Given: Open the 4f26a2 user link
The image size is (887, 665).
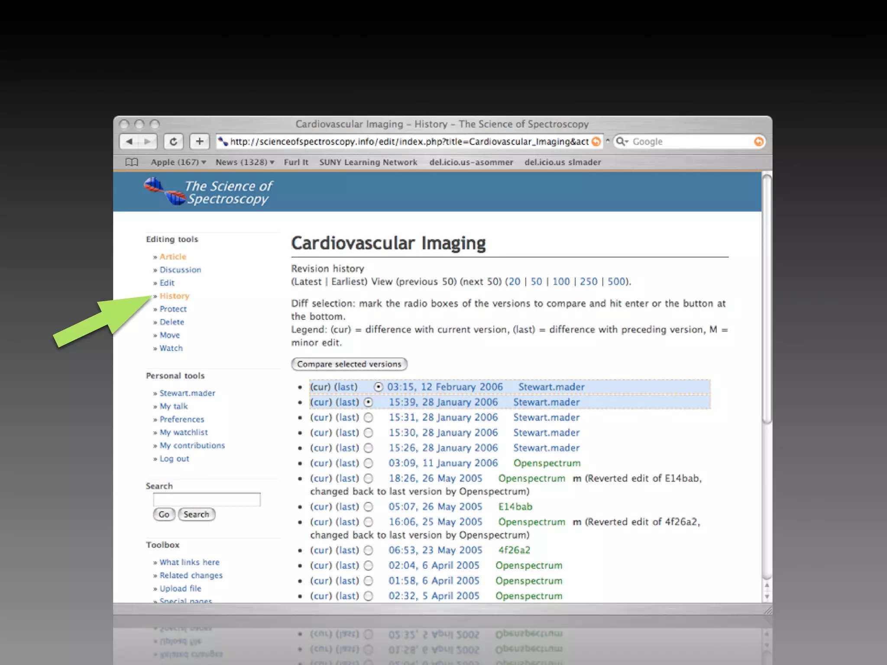Looking at the screenshot, I should coord(514,550).
